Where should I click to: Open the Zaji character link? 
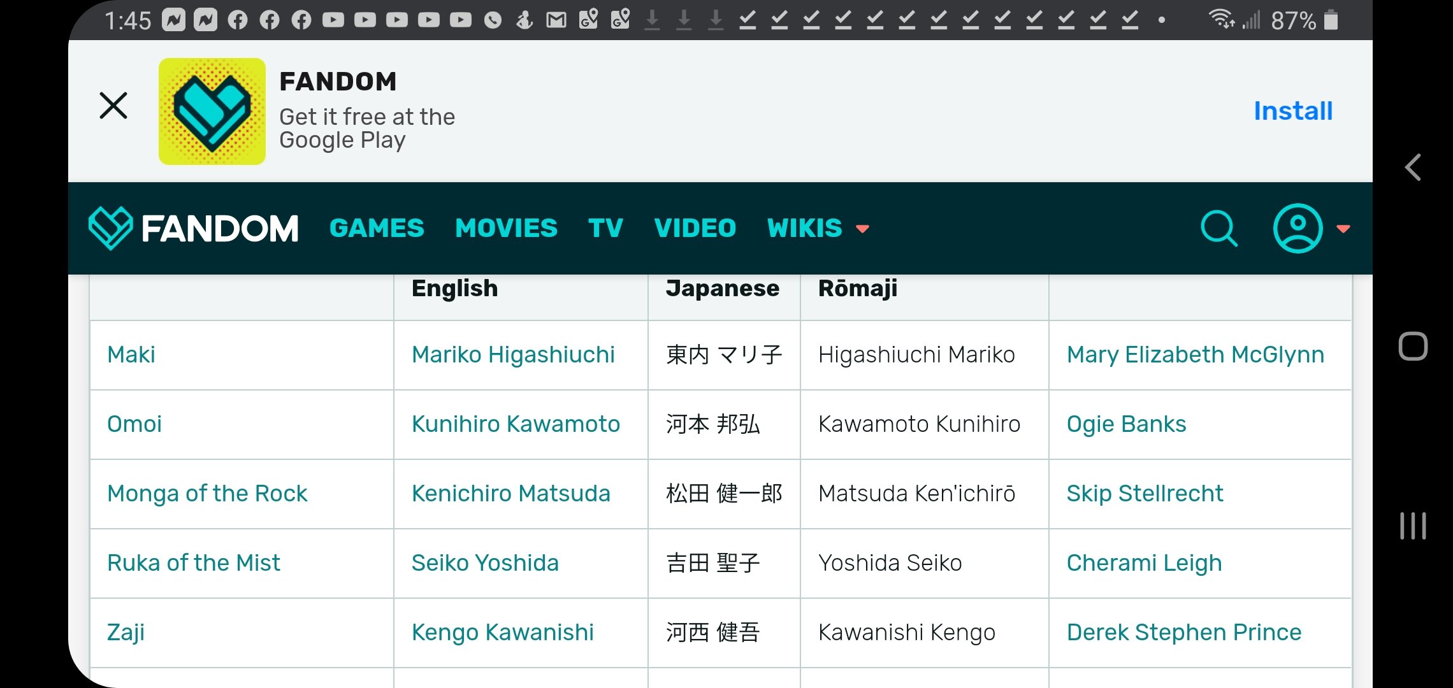pos(126,632)
